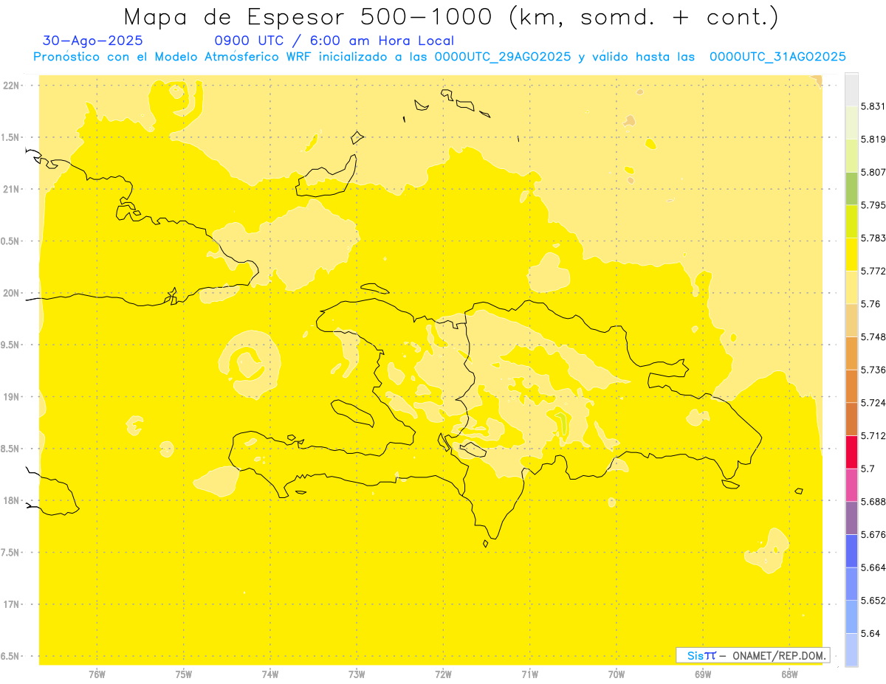
Task: Click the green legend swatch between 5.807 and 5.795
Action: (851, 189)
